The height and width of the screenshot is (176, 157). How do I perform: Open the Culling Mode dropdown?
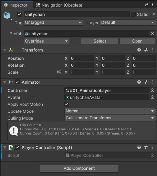click(x=110, y=118)
